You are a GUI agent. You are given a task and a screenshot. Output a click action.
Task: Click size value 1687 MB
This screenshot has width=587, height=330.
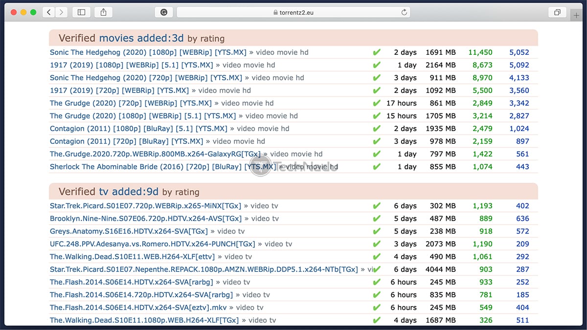tap(440, 320)
